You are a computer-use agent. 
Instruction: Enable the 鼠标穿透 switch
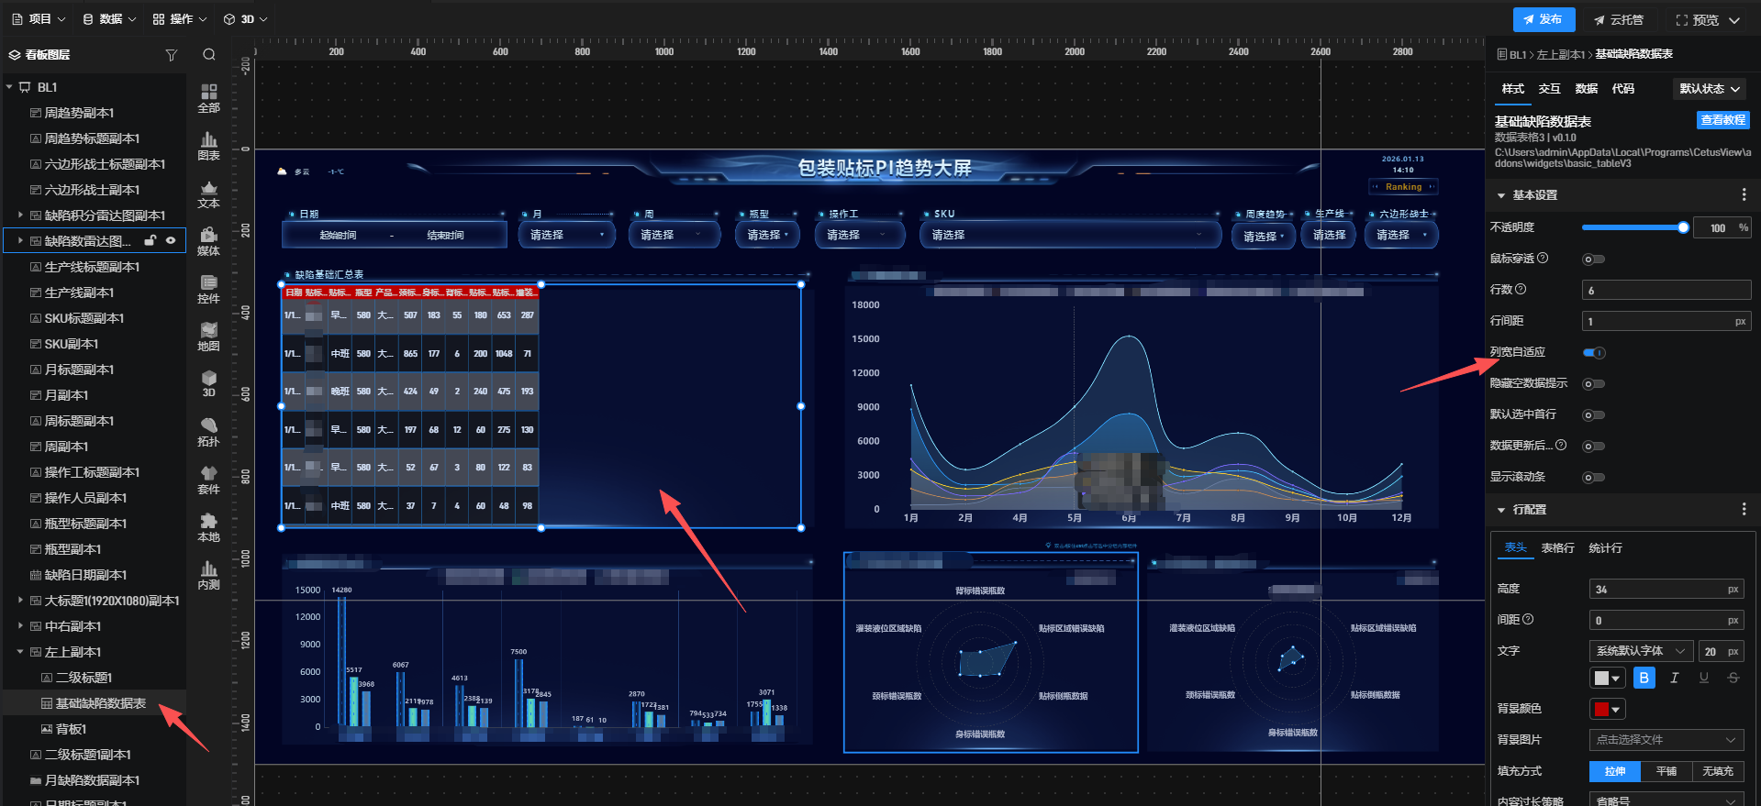pos(1594,259)
